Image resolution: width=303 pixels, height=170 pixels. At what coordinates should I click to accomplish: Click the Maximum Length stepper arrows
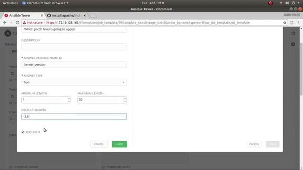point(125,100)
